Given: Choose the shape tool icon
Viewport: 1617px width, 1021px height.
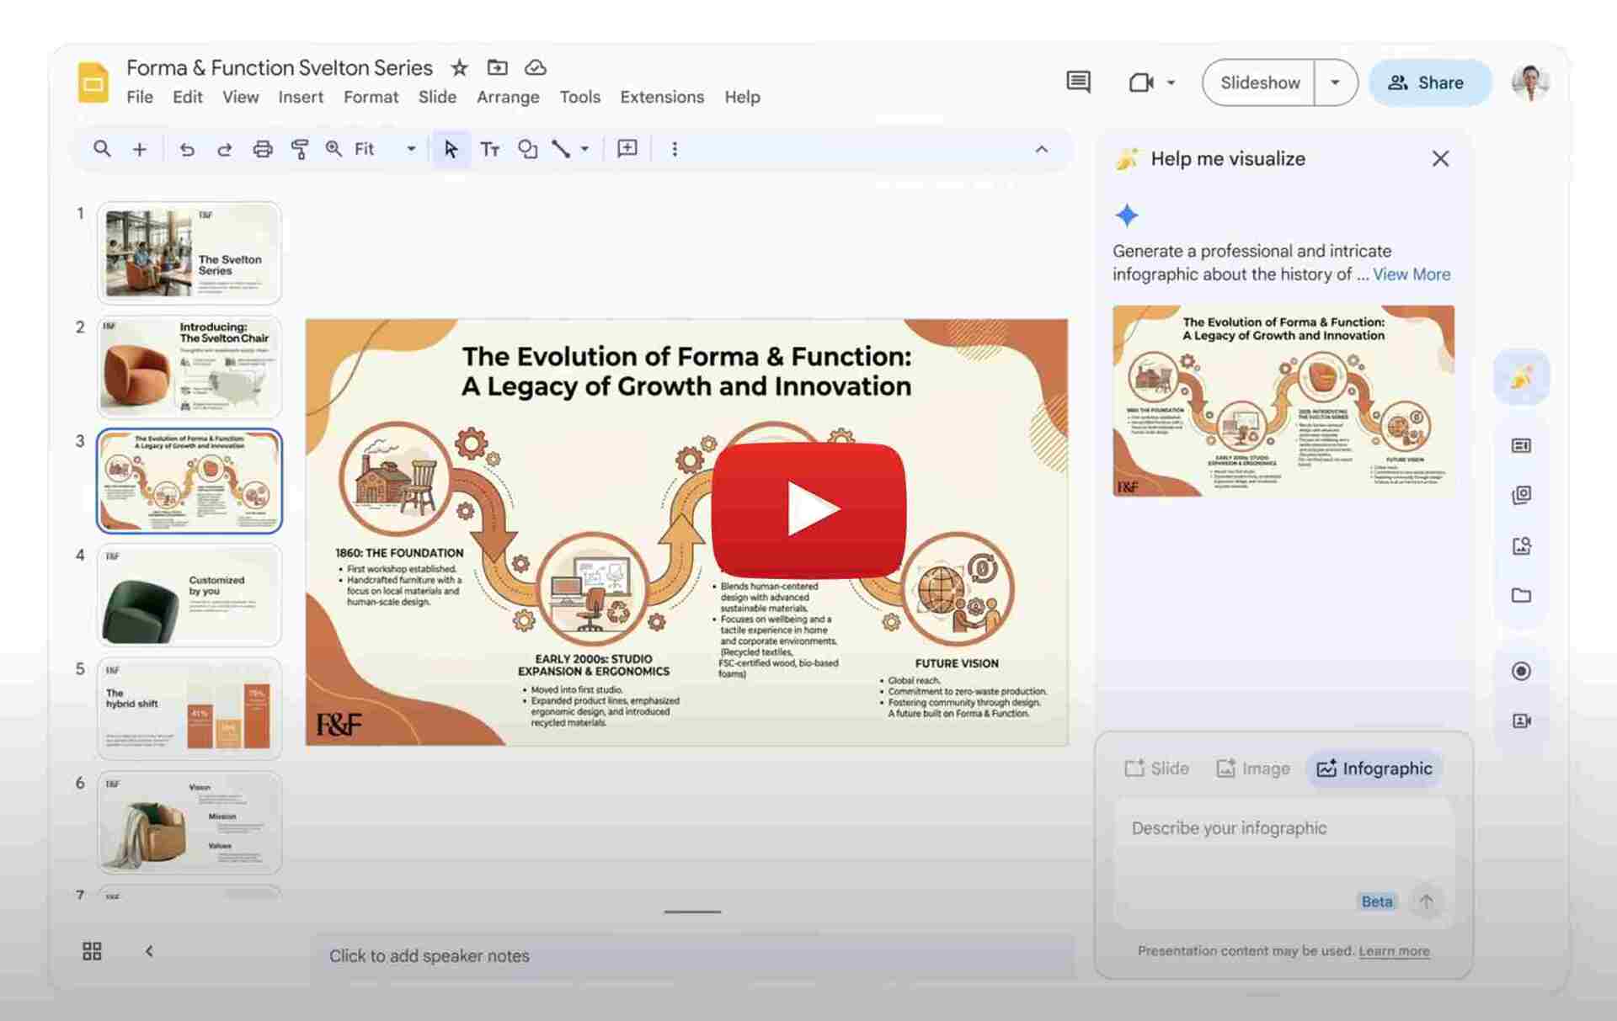Looking at the screenshot, I should click(x=527, y=149).
